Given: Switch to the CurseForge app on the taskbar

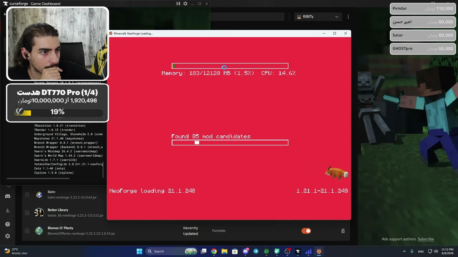Looking at the screenshot, I should pyautogui.click(x=298, y=251).
